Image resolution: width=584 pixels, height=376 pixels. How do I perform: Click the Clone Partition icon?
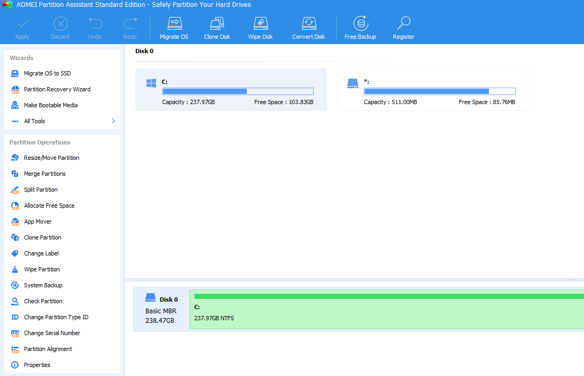coord(15,237)
